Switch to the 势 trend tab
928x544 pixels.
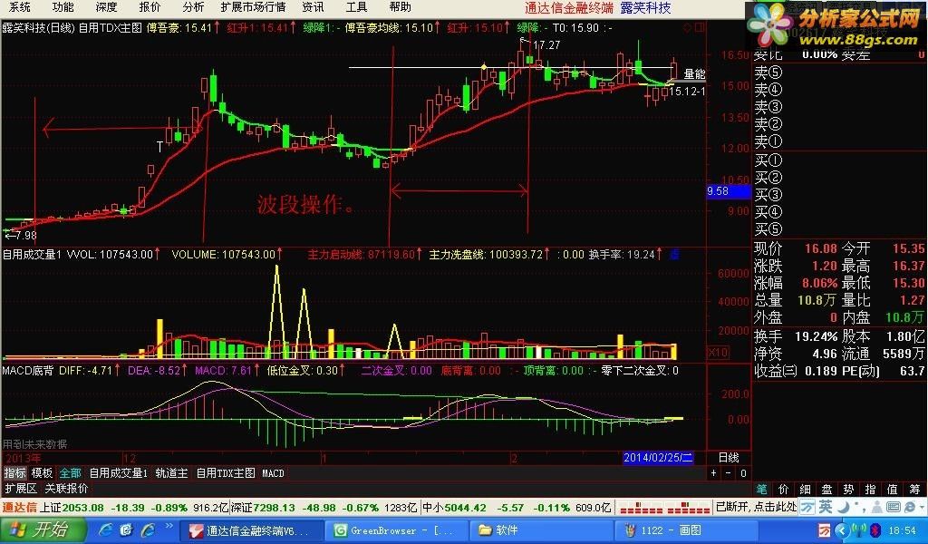pyautogui.click(x=848, y=489)
